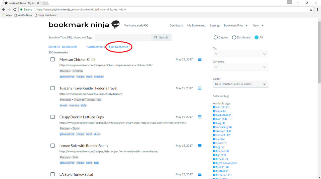Add the beef tag with its plus icon
The width and height of the screenshot is (321, 179).
point(214,119)
